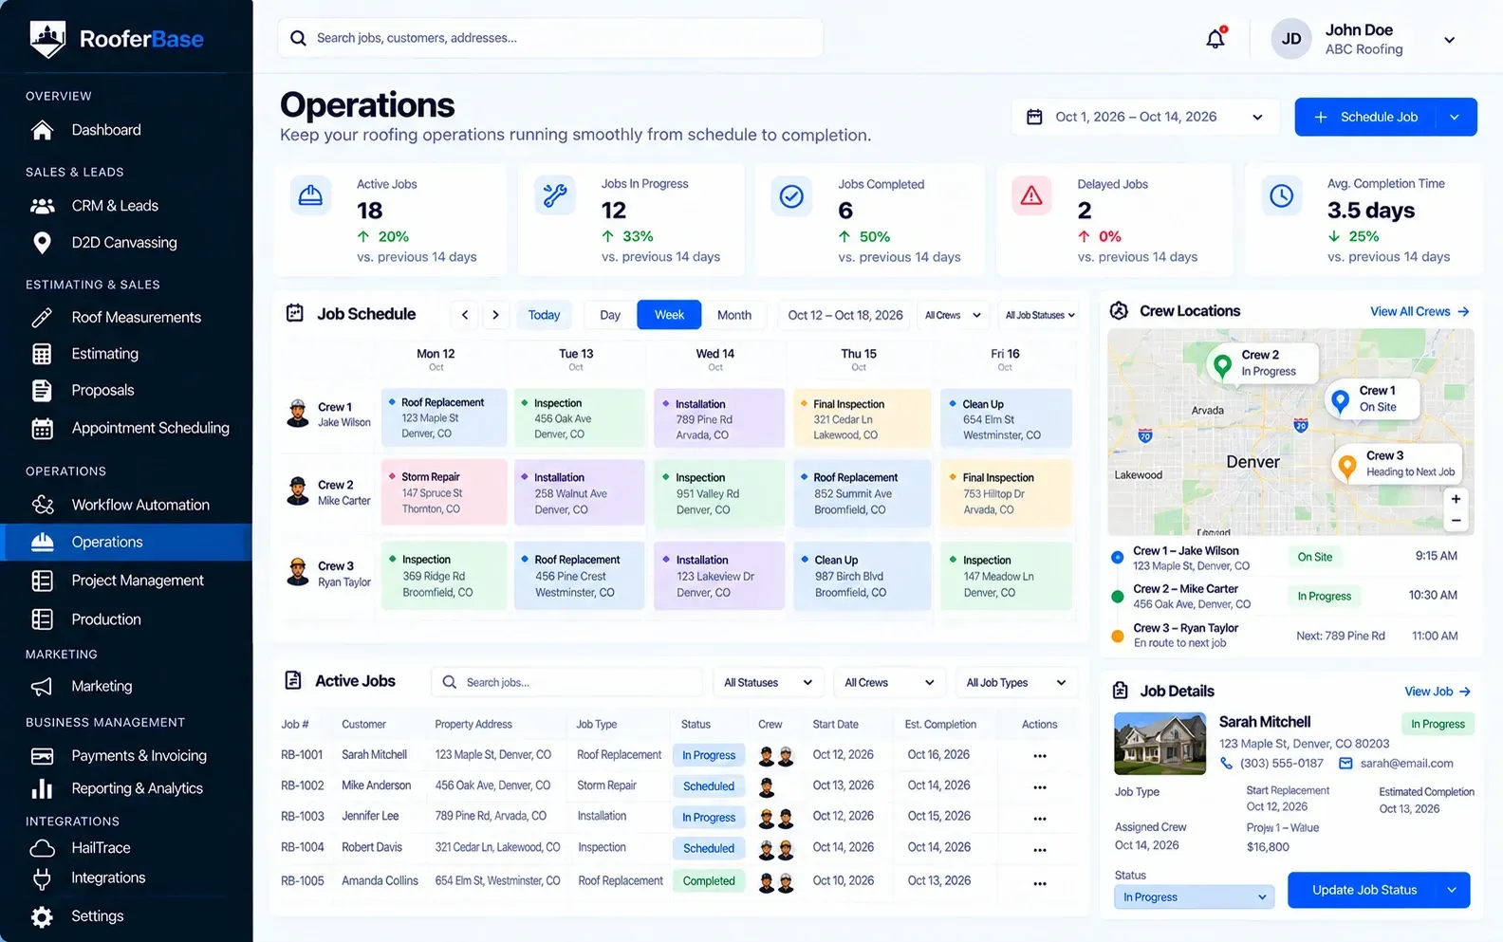
Task: Switch schedule to Month view
Action: coord(734,315)
